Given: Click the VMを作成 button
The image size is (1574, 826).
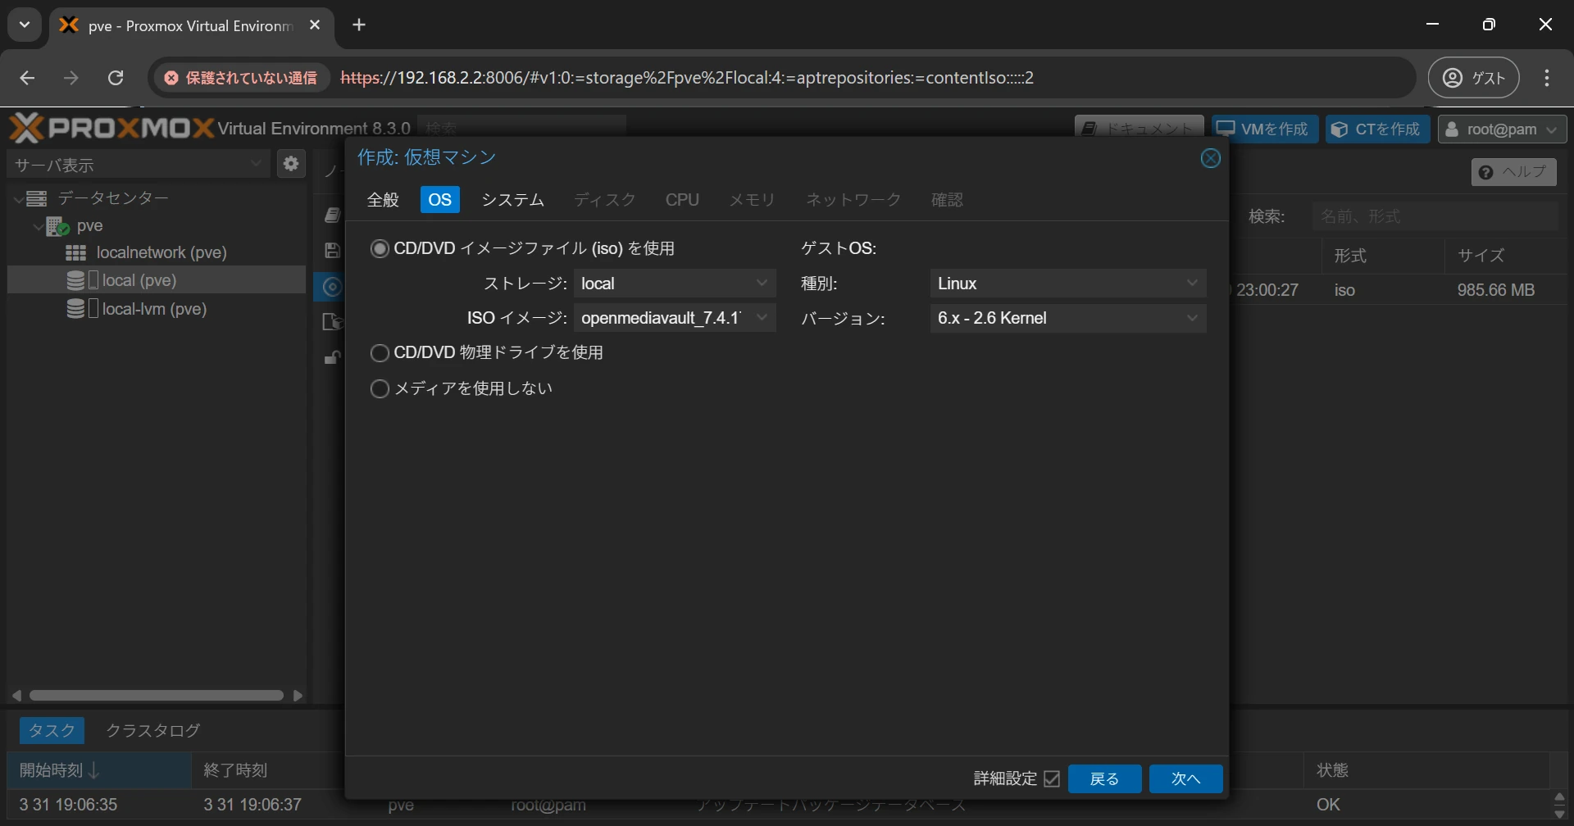Looking at the screenshot, I should tap(1265, 129).
